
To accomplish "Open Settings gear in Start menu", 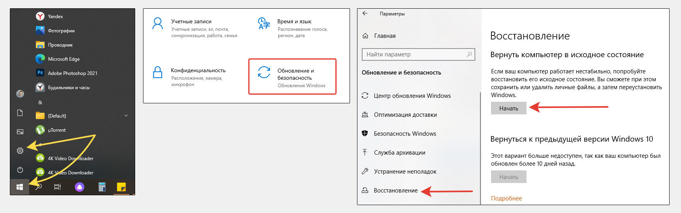I will click(x=20, y=151).
